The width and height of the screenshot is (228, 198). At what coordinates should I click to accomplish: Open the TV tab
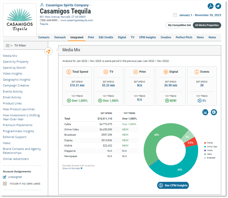click(132, 37)
